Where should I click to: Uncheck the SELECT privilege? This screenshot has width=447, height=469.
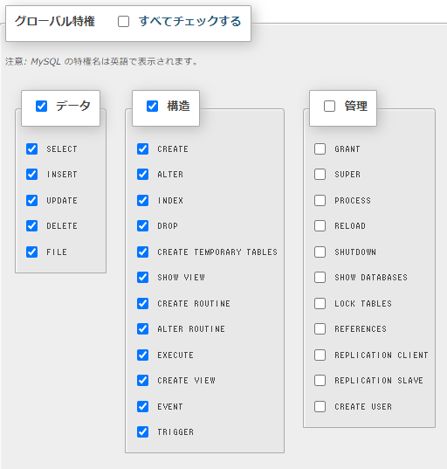31,148
